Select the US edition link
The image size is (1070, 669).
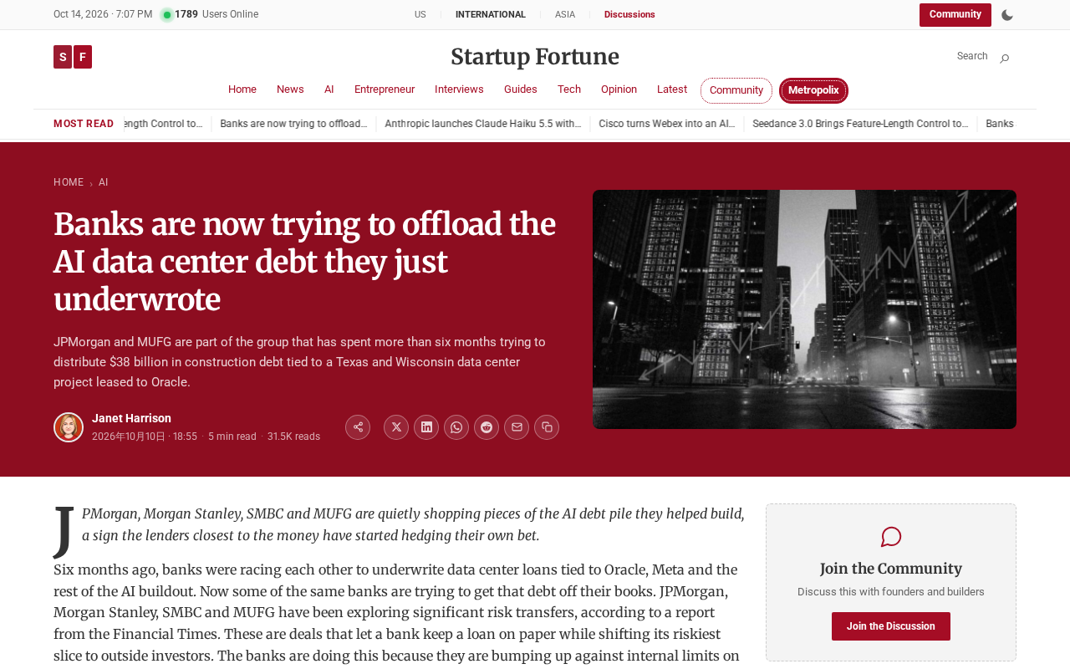pos(420,15)
